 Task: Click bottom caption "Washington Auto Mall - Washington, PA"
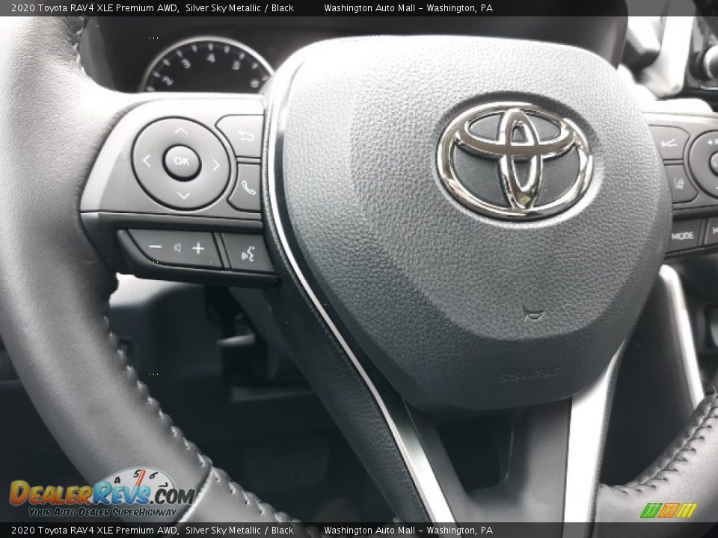tap(408, 531)
